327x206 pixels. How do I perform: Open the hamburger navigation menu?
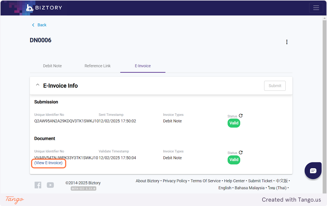(316, 8)
